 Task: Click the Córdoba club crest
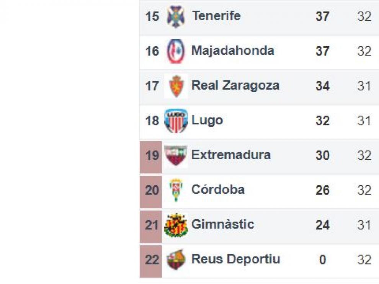coord(176,190)
